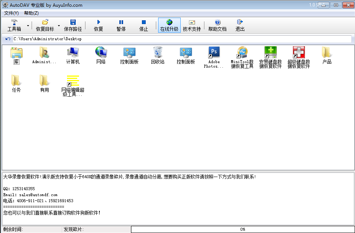Click the path address input field
The image size is (355, 233).
click(181, 39)
